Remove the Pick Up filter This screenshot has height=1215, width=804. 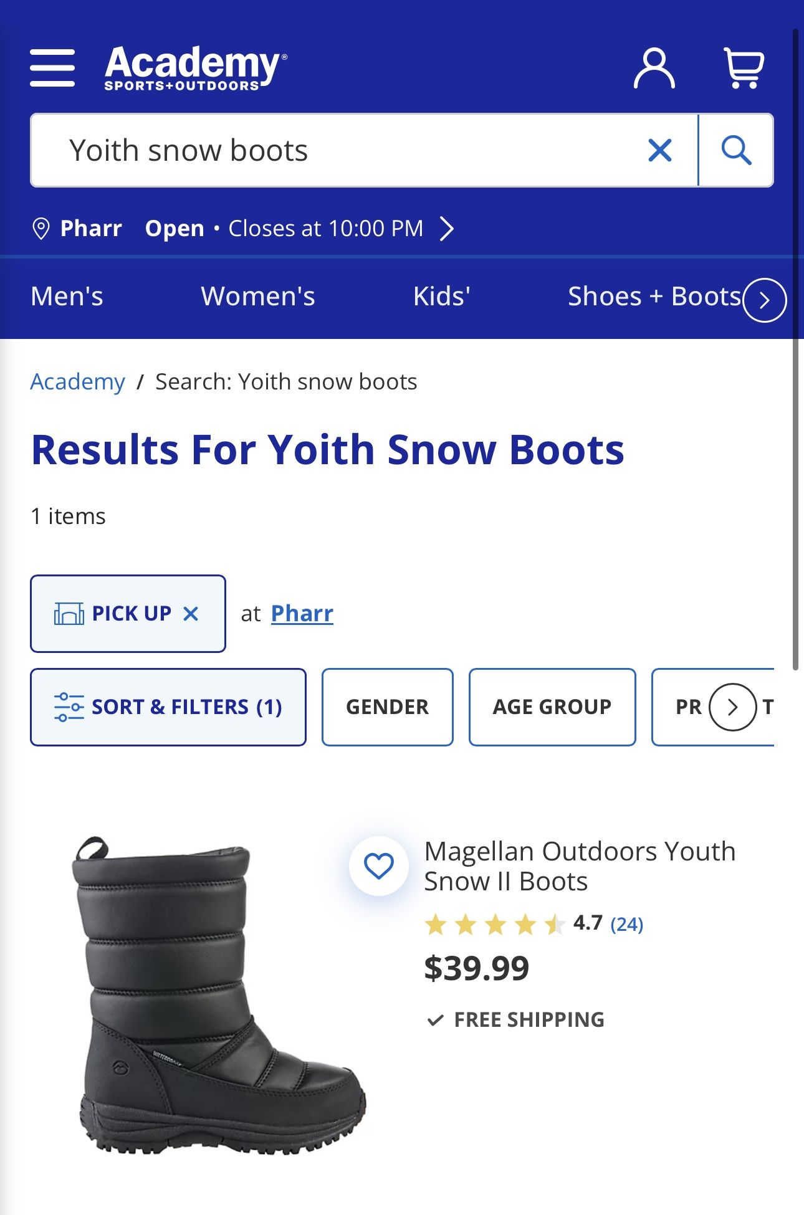191,614
